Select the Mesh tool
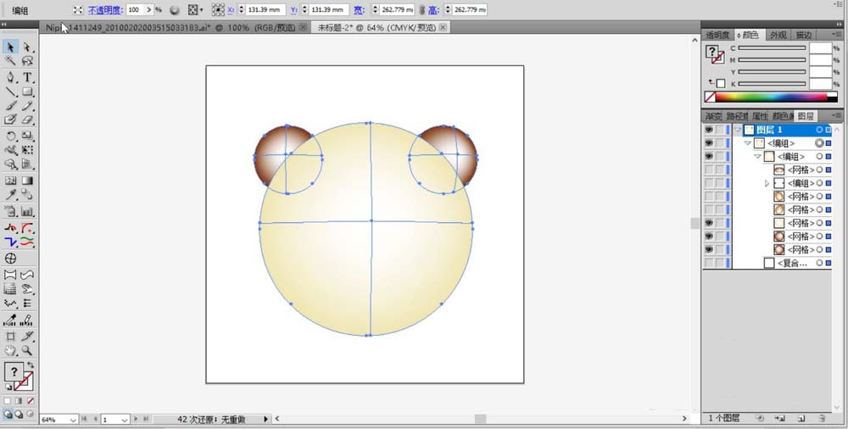This screenshot has height=429, width=848. 10,181
